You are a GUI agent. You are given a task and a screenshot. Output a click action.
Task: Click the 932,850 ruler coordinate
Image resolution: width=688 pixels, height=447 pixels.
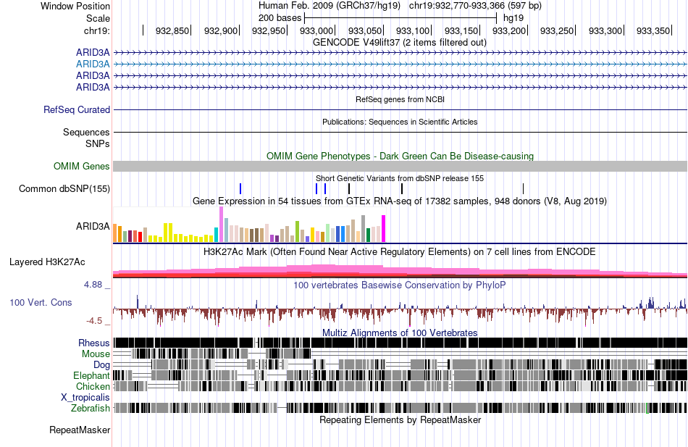(172, 30)
